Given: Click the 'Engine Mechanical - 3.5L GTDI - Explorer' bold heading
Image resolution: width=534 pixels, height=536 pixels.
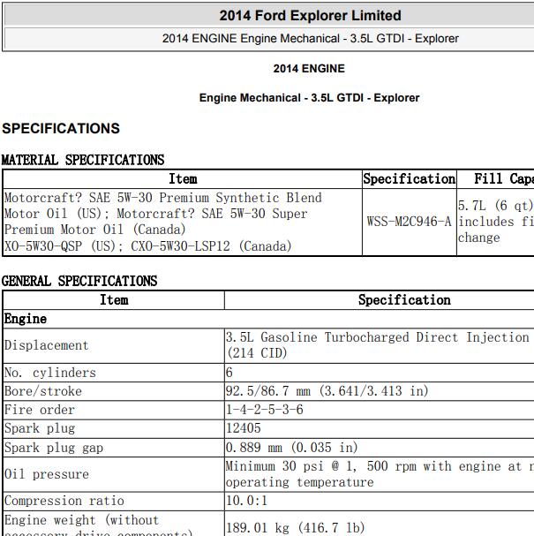Looking at the screenshot, I should click(309, 98).
